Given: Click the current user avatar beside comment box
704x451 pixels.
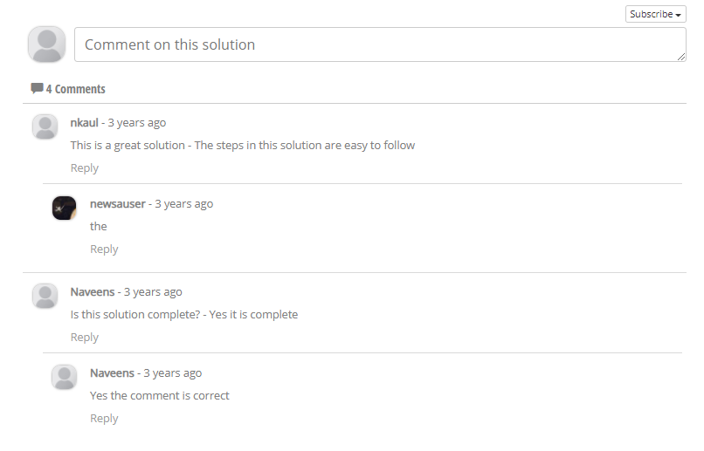Looking at the screenshot, I should click(x=46, y=44).
